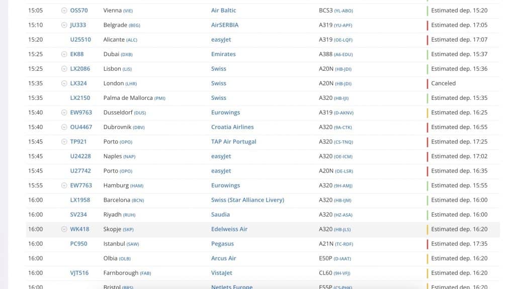Viewport: 515px width, 289px height.
Task: Click aircraft registration A6-EDU
Action: tap(345, 55)
